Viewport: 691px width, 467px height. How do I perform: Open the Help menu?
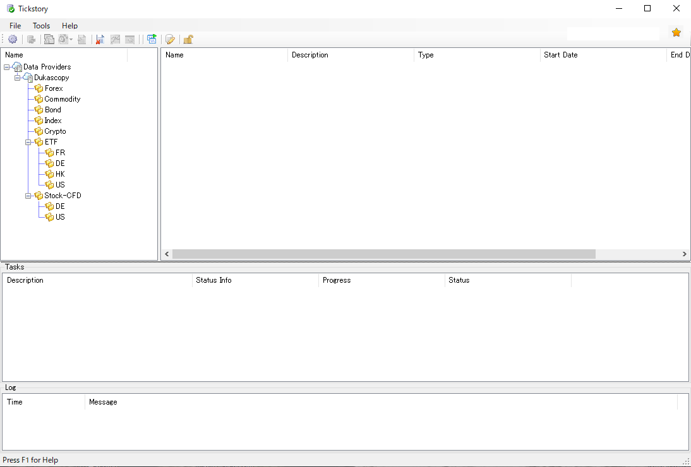point(69,25)
